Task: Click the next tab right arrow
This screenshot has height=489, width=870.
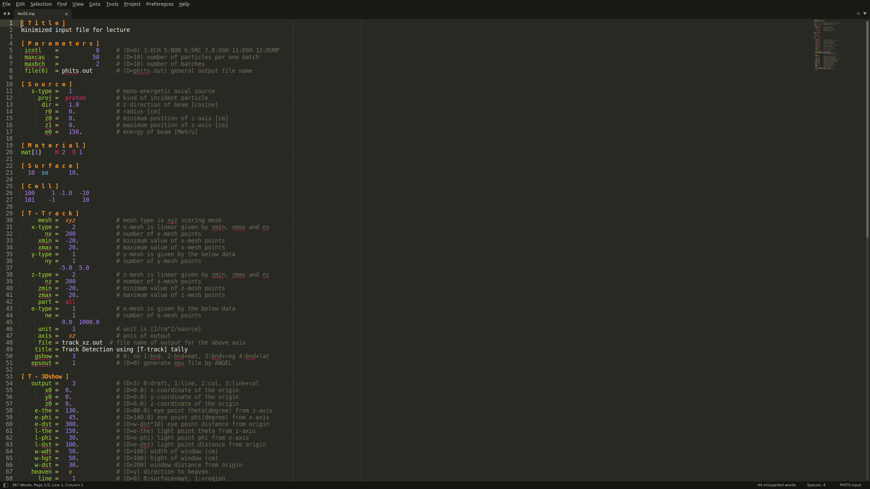Action: [9, 14]
